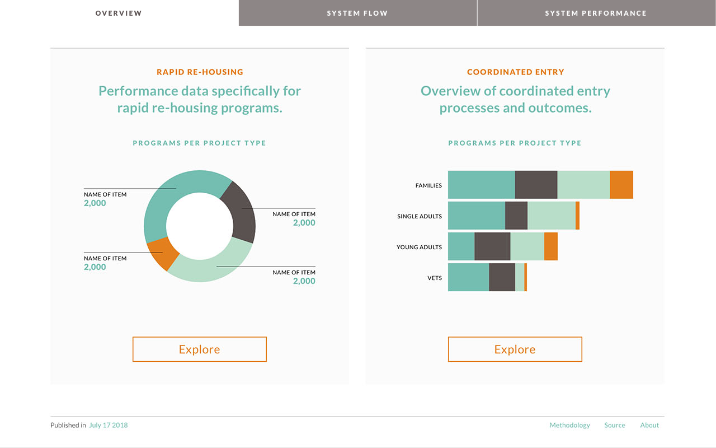Open the Methodology link
This screenshot has width=716, height=448.
click(569, 425)
